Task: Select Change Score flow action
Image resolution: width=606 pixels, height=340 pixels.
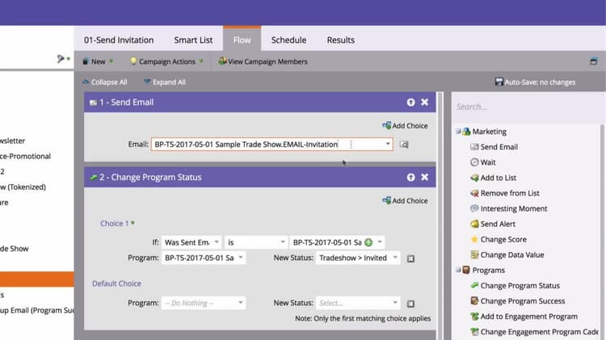Action: pos(499,239)
